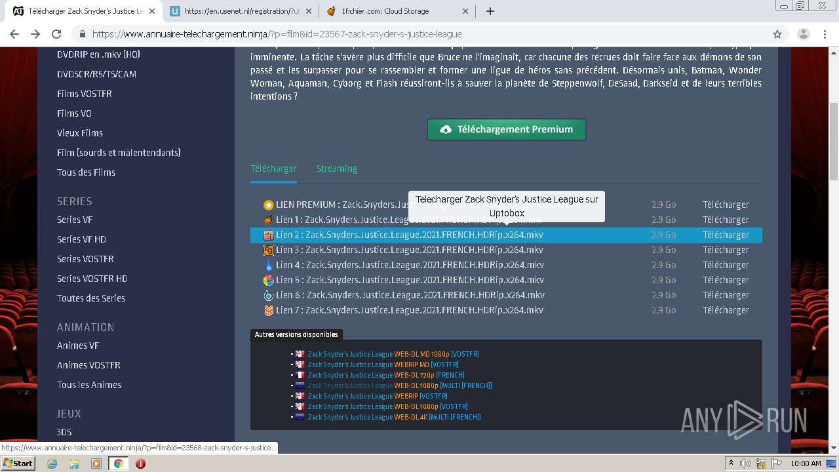Open Animes VOSTFR category
This screenshot has height=472, width=839.
(x=88, y=365)
